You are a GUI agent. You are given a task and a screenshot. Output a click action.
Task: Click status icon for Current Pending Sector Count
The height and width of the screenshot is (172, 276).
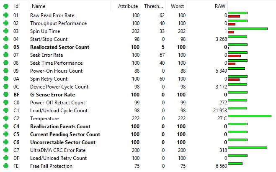[x=5, y=134]
